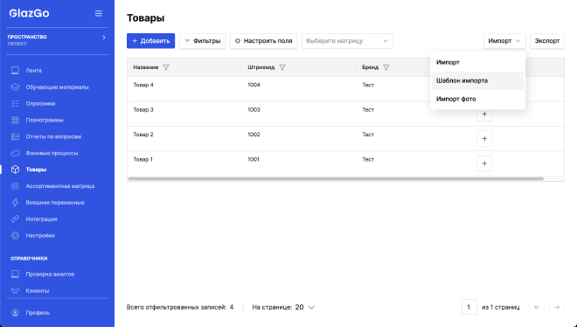
Task: Select Шаблон импорта menu item
Action: tap(477, 80)
